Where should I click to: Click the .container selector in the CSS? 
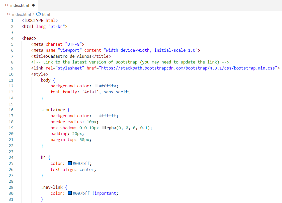53,110
